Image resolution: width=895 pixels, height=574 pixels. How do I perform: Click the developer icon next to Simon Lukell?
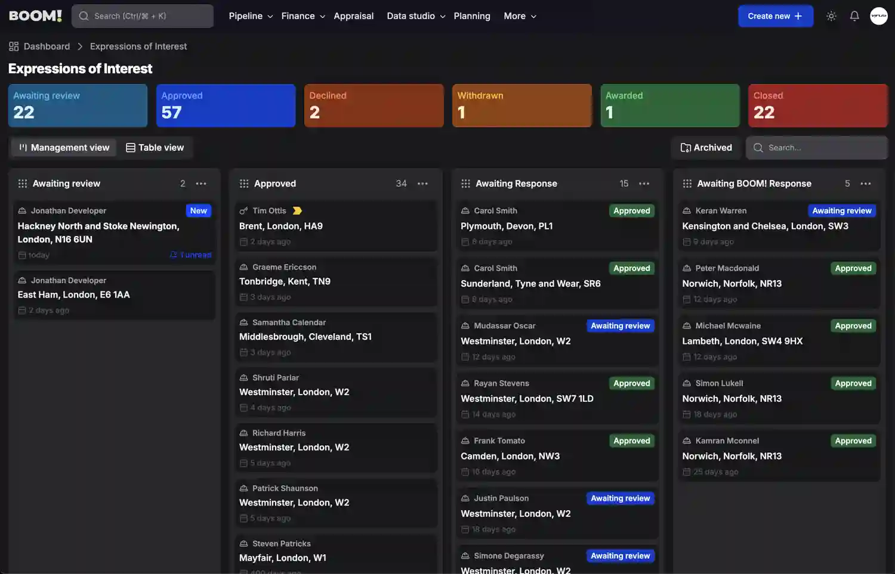coord(687,383)
